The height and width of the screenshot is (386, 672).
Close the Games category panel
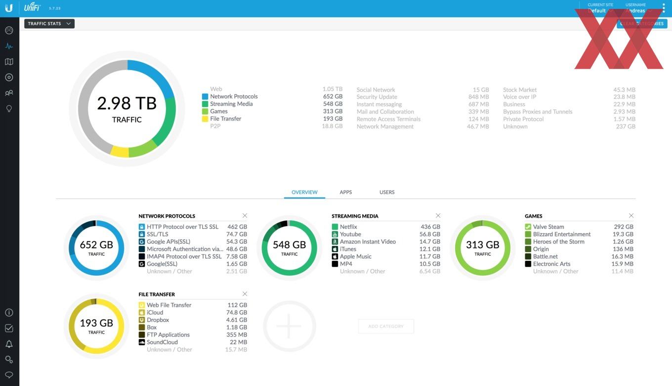coord(631,216)
